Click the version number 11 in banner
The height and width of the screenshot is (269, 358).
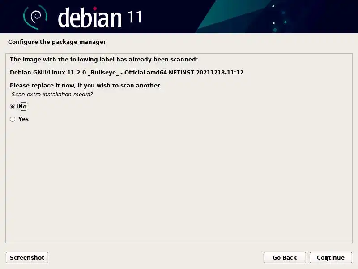pos(135,17)
